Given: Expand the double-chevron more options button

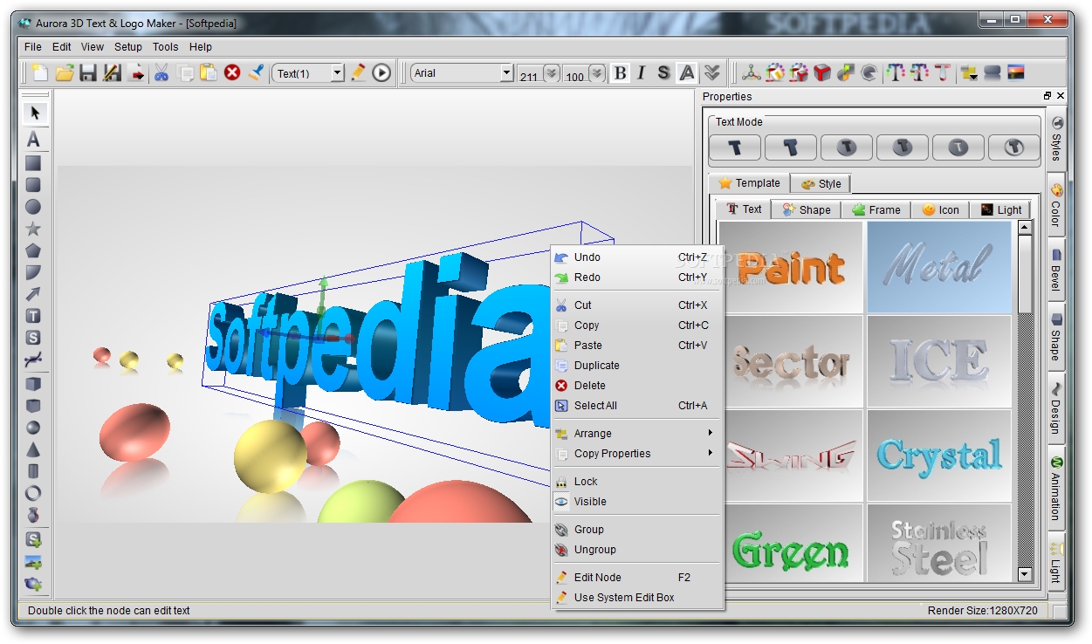Looking at the screenshot, I should point(712,73).
